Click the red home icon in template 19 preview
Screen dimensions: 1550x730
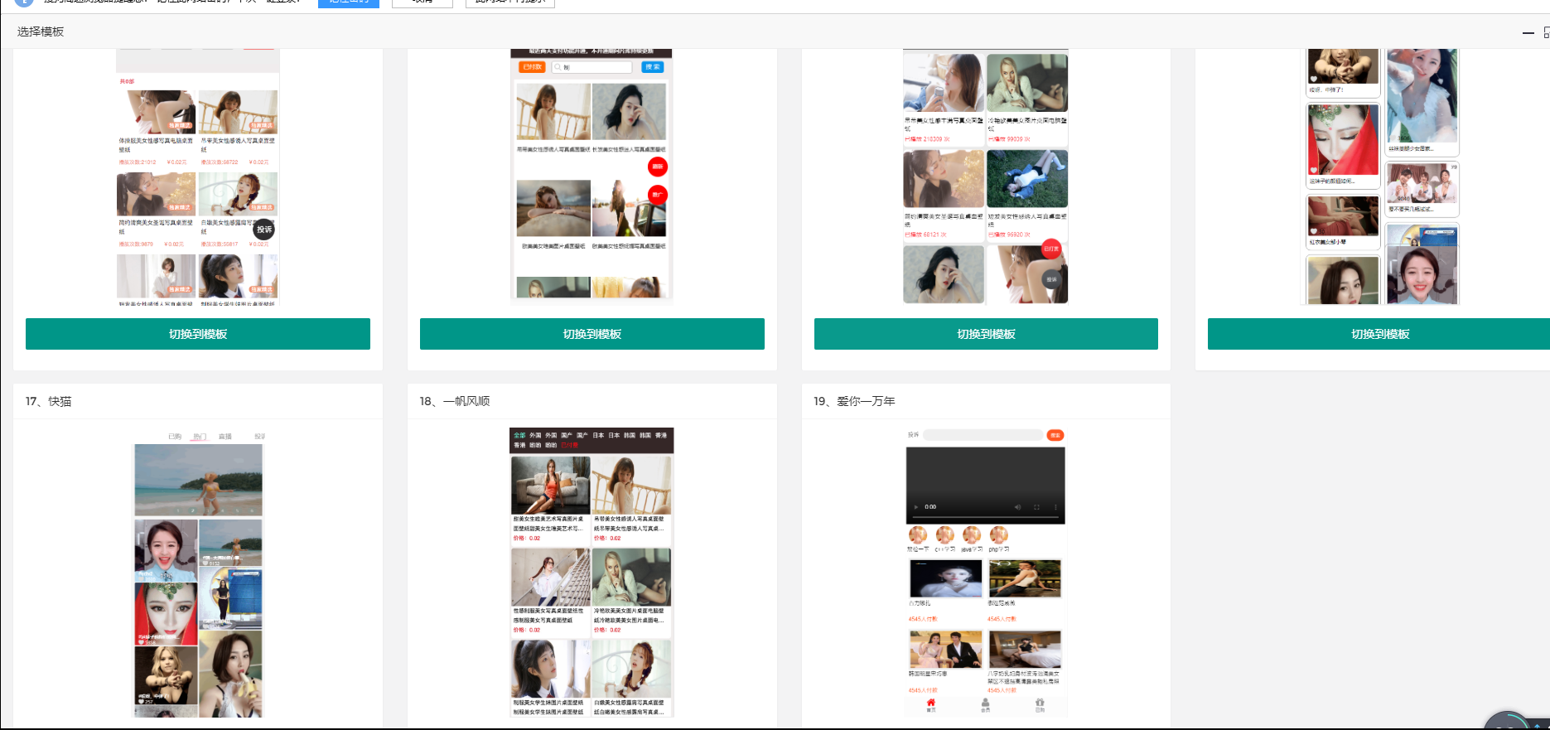(930, 703)
